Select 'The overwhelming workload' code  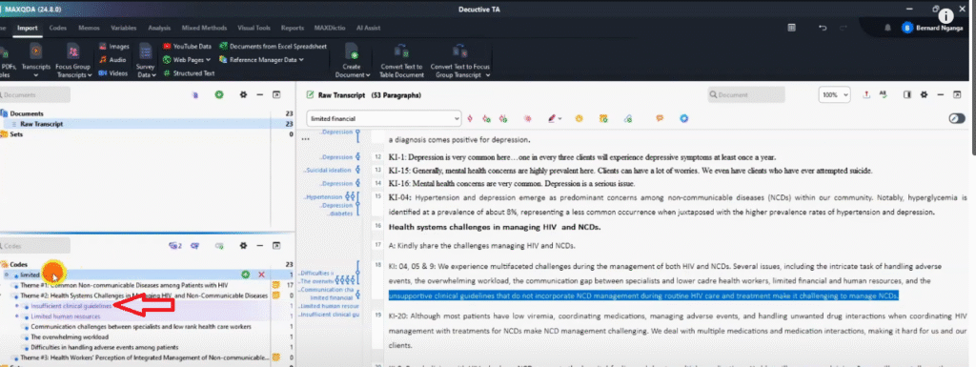coord(69,336)
